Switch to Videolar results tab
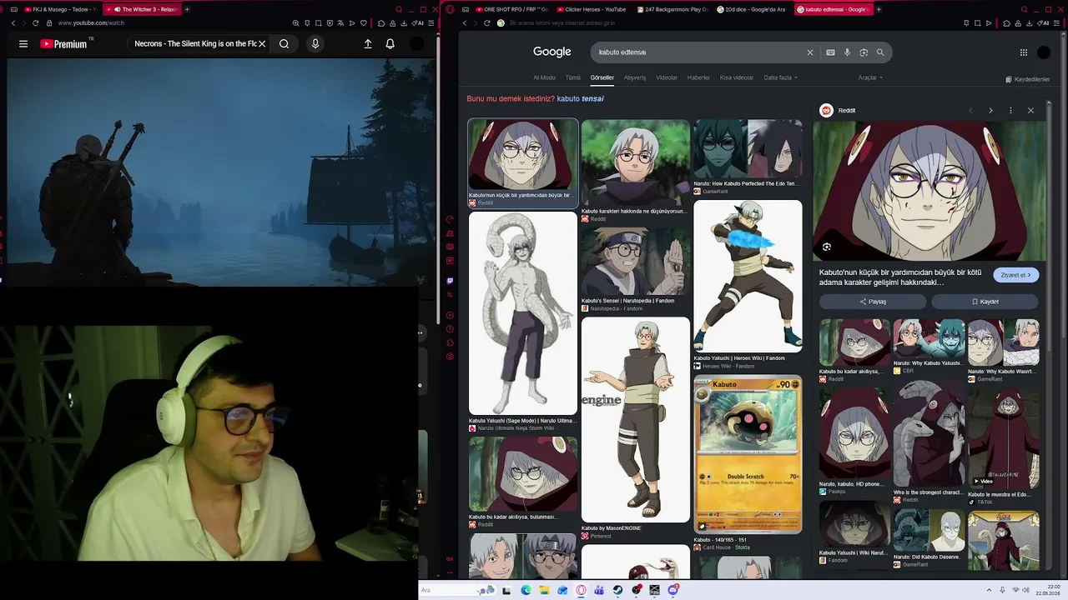 coord(667,77)
